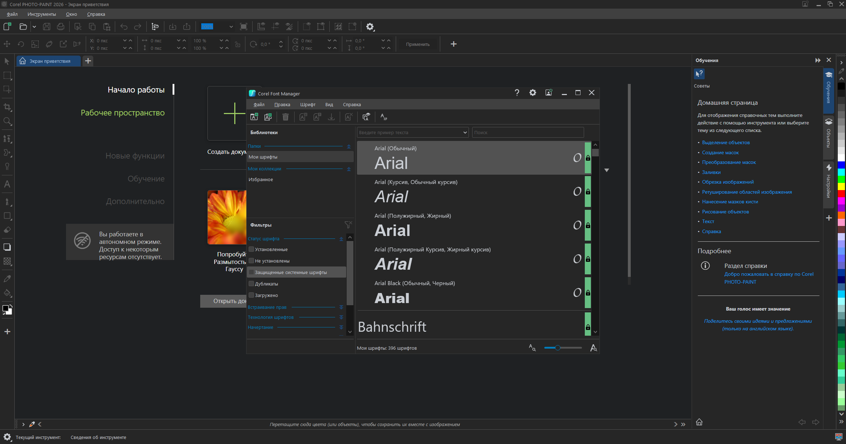Viewport: 846px width, 444px height.
Task: Open the zoom level dropdown showing 100%
Action: pos(231,27)
